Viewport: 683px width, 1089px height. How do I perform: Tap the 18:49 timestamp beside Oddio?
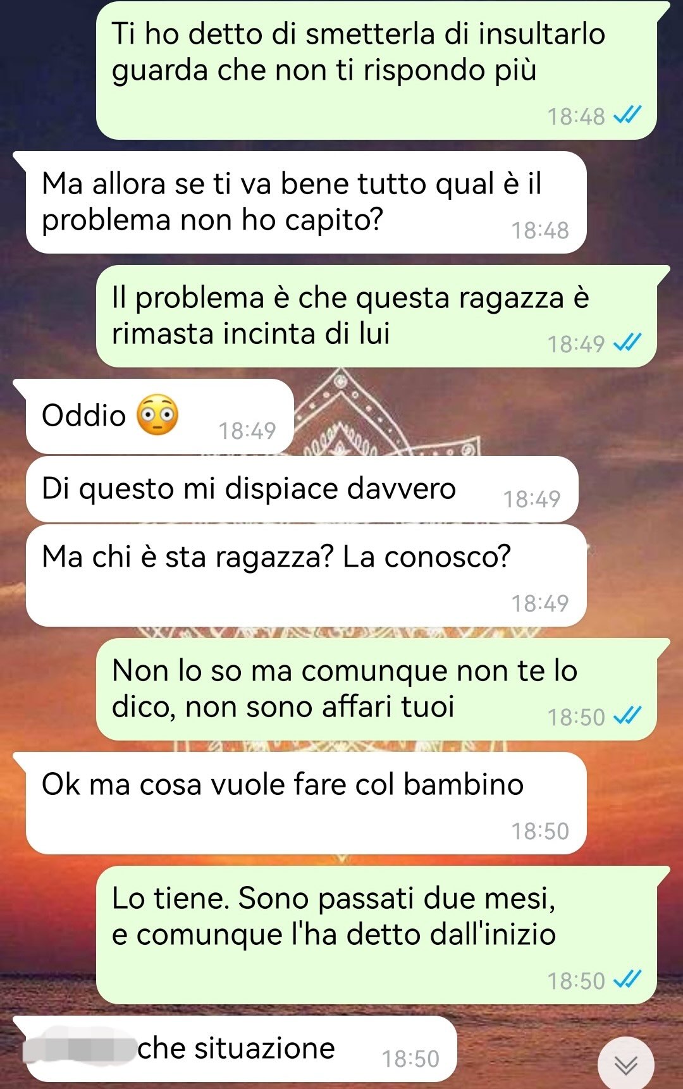point(247,431)
